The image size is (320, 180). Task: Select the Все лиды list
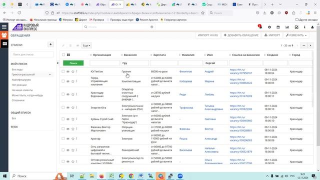tap(17, 69)
